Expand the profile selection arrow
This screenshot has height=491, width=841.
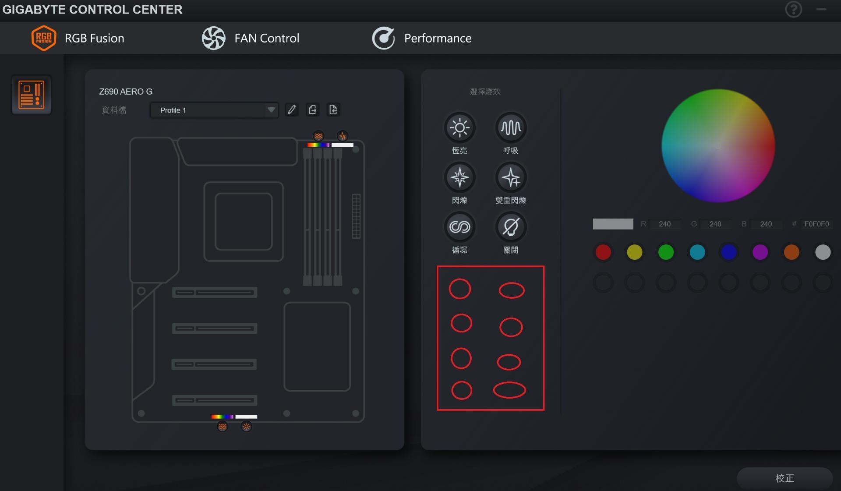[272, 110]
